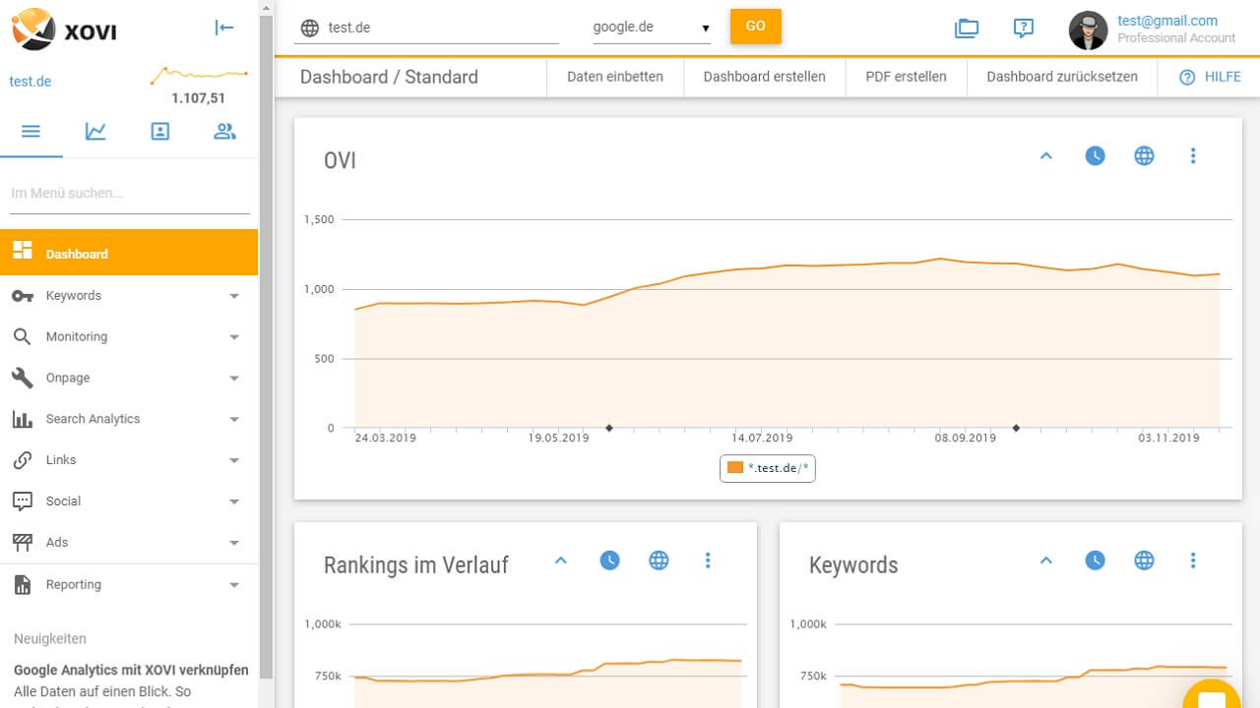Expand the Keywords menu section
The height and width of the screenshot is (708, 1260).
[128, 295]
